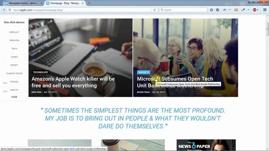Viewport: 269px width, 151px height.
Task: Bookmark this page with the star icon
Action: tap(211, 10)
